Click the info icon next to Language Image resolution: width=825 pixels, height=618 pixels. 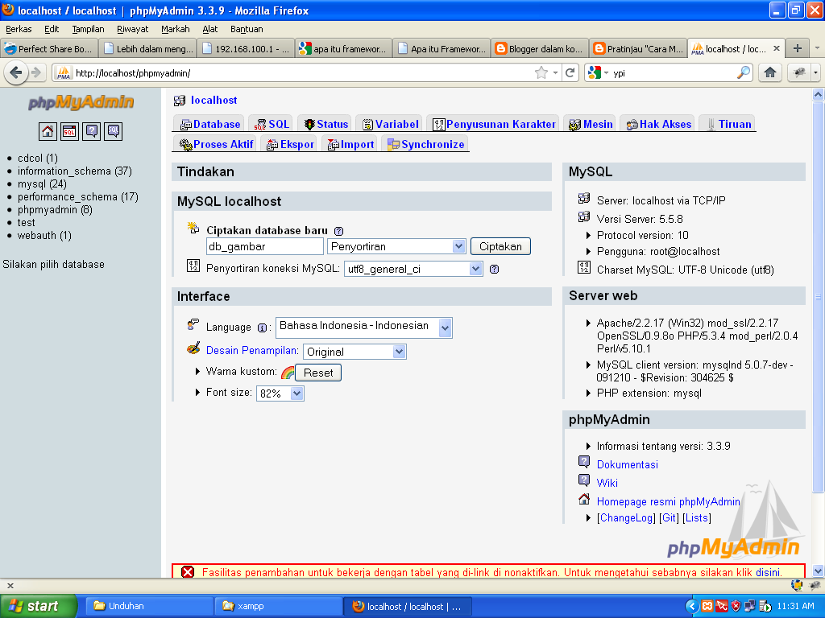click(x=262, y=328)
